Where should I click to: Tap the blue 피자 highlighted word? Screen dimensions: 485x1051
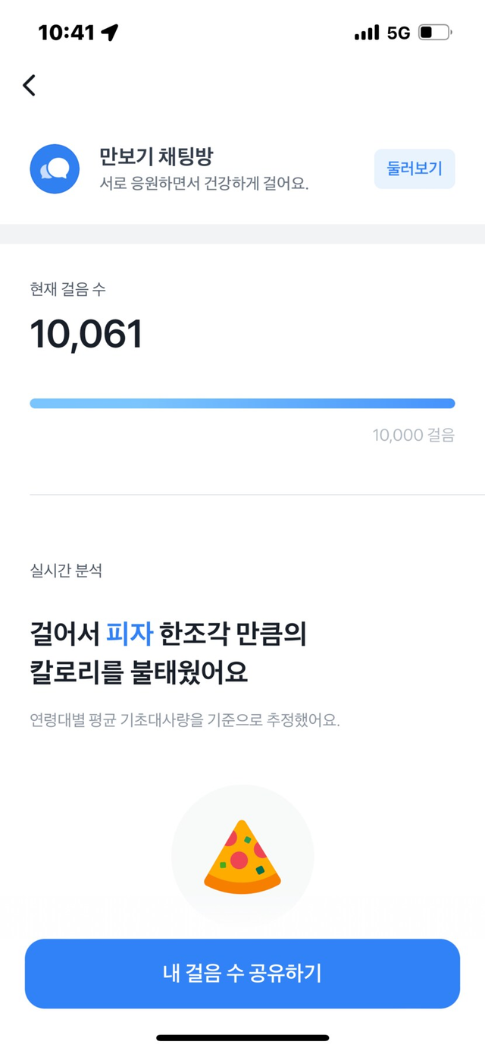[130, 634]
